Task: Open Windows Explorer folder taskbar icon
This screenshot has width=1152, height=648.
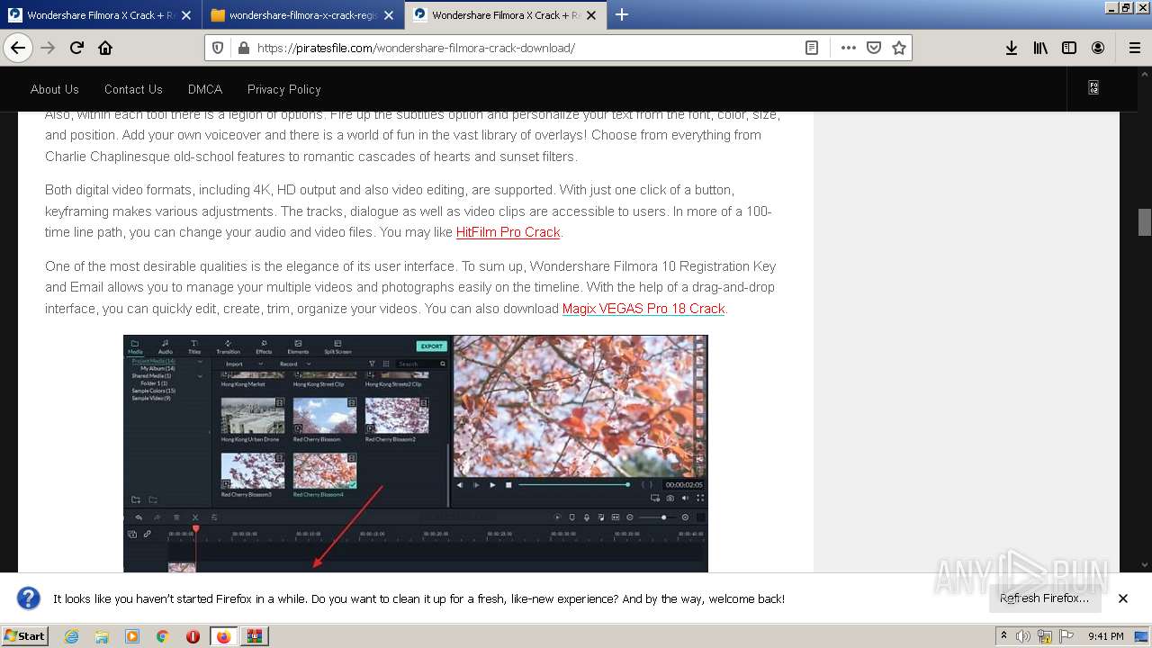Action: (x=102, y=636)
